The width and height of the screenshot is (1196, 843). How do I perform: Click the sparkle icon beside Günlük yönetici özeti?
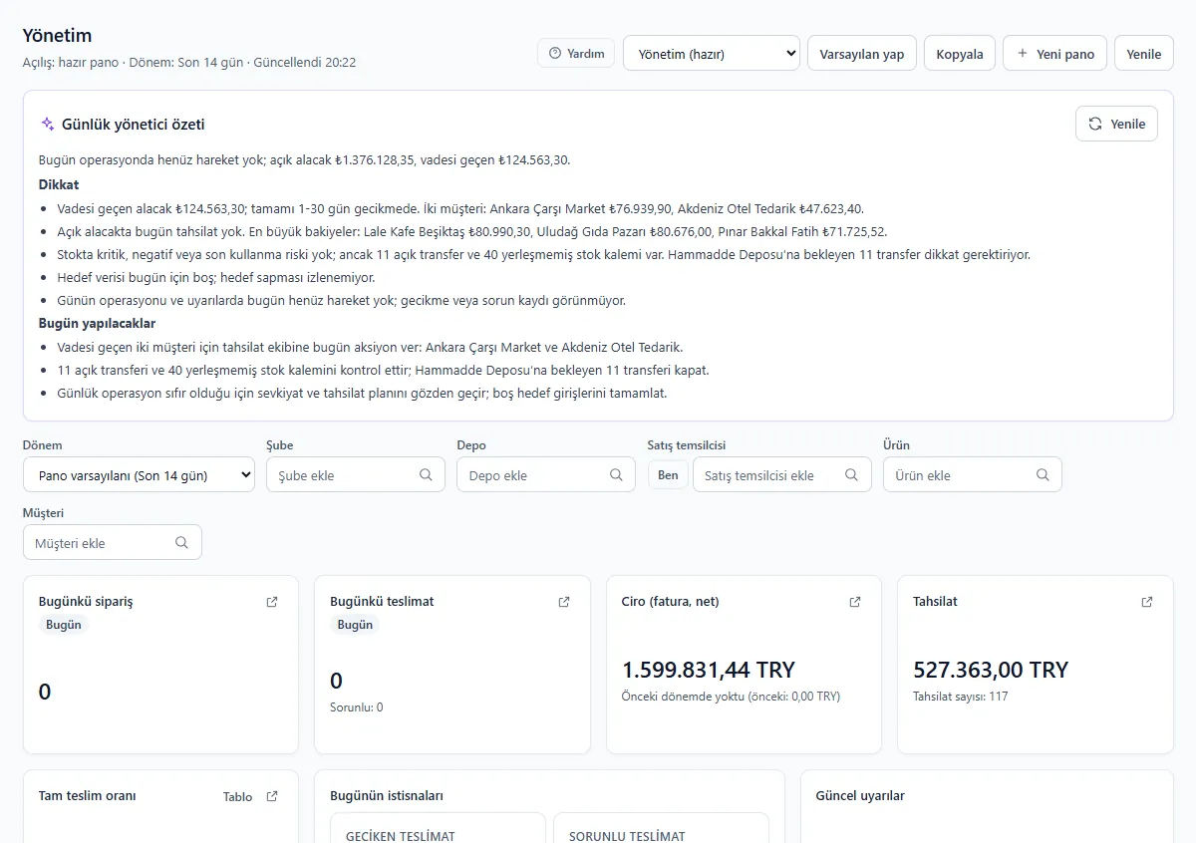47,125
